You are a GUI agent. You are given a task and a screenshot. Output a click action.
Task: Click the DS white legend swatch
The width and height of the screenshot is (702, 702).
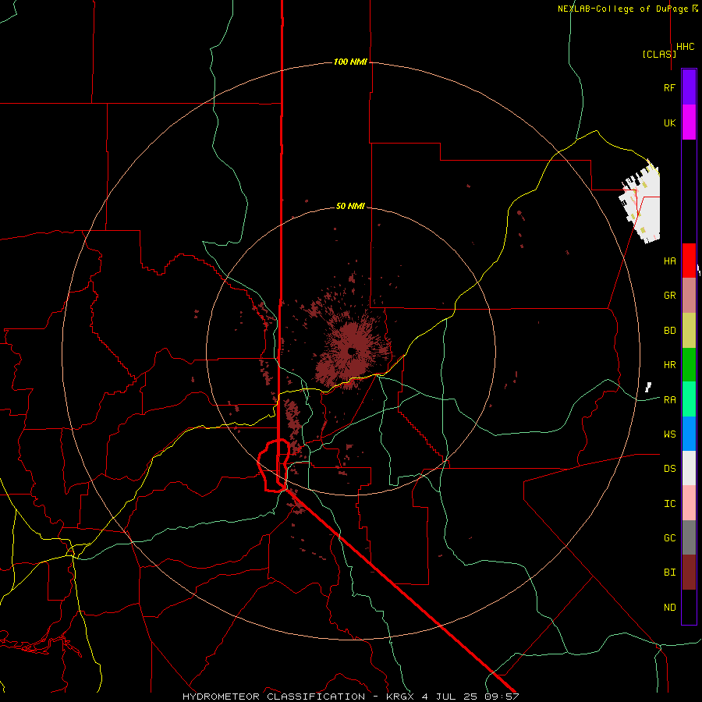point(689,468)
